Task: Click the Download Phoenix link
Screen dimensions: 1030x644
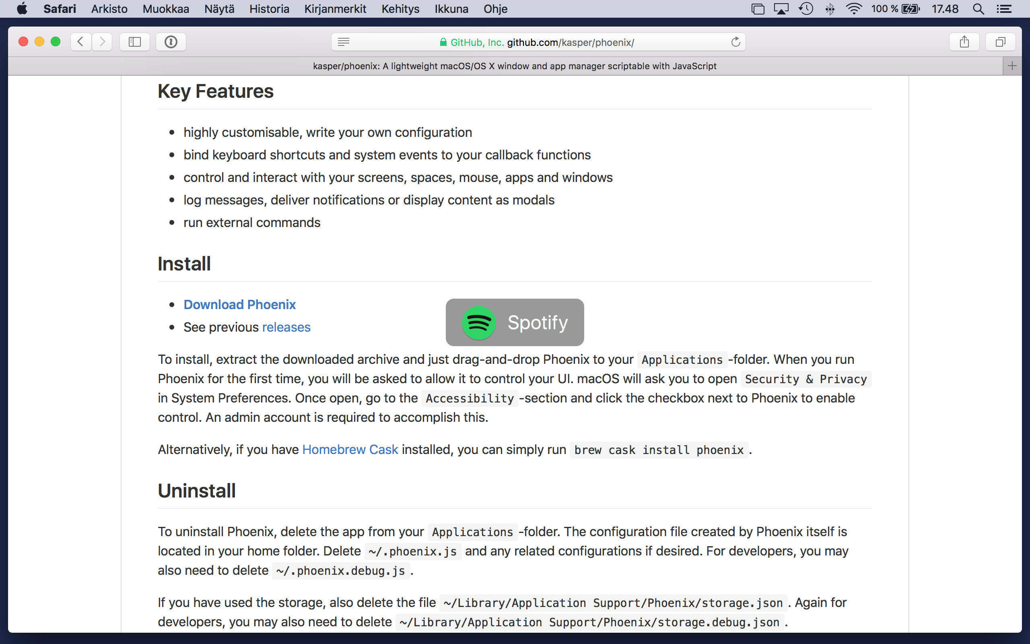Action: (x=240, y=305)
